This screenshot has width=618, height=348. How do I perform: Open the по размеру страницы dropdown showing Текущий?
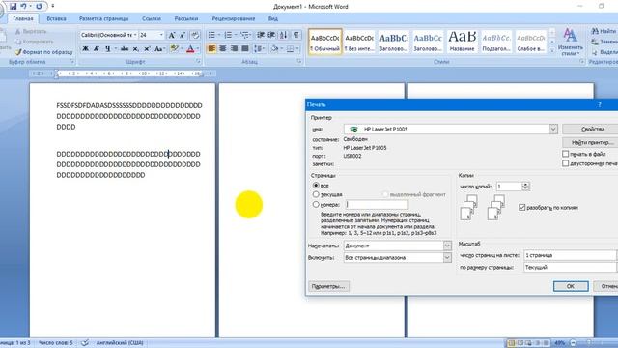(571, 267)
